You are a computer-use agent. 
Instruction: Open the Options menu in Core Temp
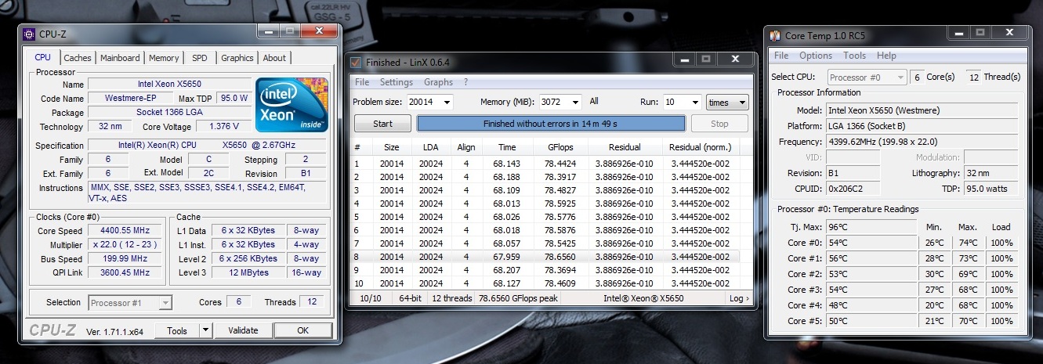coord(816,56)
